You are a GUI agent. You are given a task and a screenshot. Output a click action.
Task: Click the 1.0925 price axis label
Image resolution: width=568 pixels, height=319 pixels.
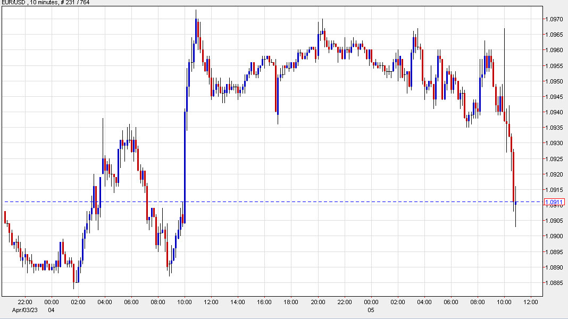554,159
